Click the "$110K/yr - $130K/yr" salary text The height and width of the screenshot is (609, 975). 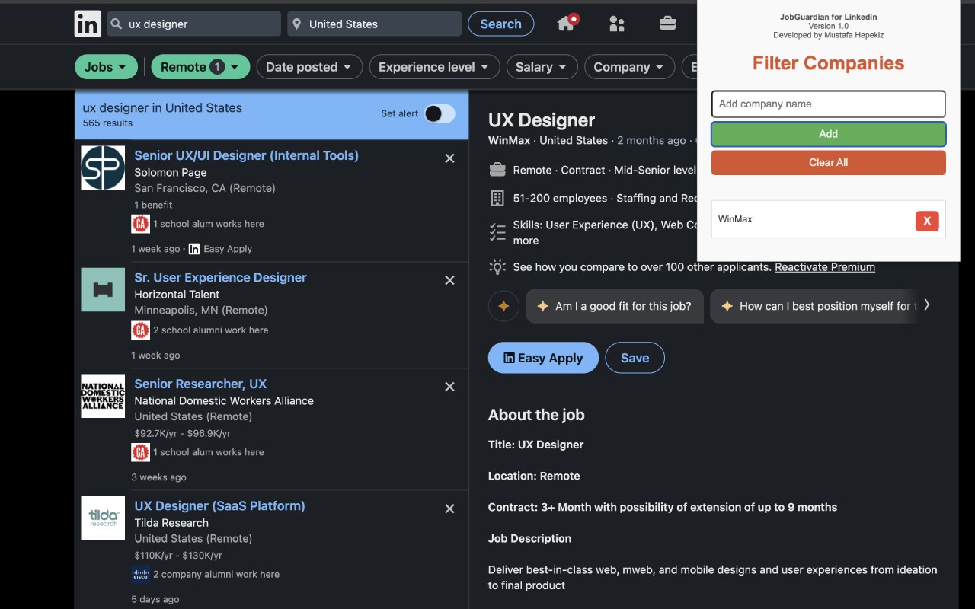(178, 556)
